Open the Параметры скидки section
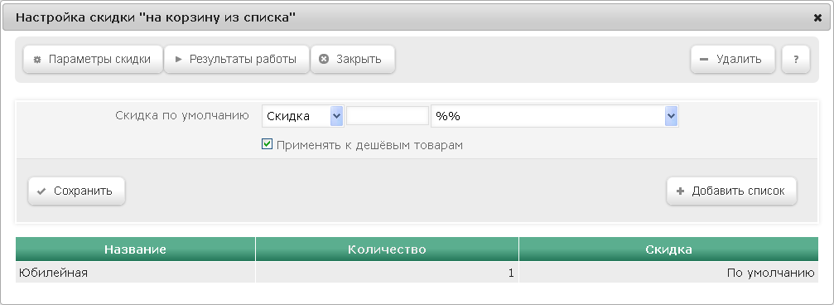 click(x=93, y=59)
